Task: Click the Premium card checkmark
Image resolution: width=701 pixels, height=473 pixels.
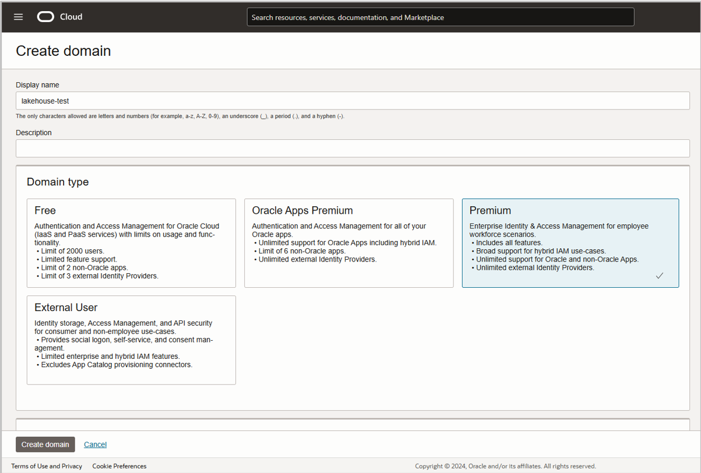Action: [x=660, y=276]
